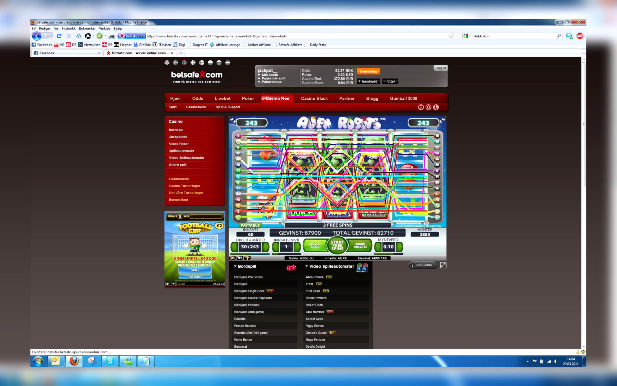Screen dimensions: 617x386
Task: Click Maks Innsats max bet button
Action: point(360,245)
